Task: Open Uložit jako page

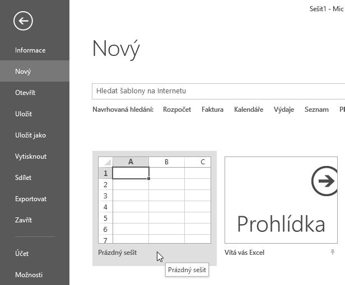Action: coord(35,135)
